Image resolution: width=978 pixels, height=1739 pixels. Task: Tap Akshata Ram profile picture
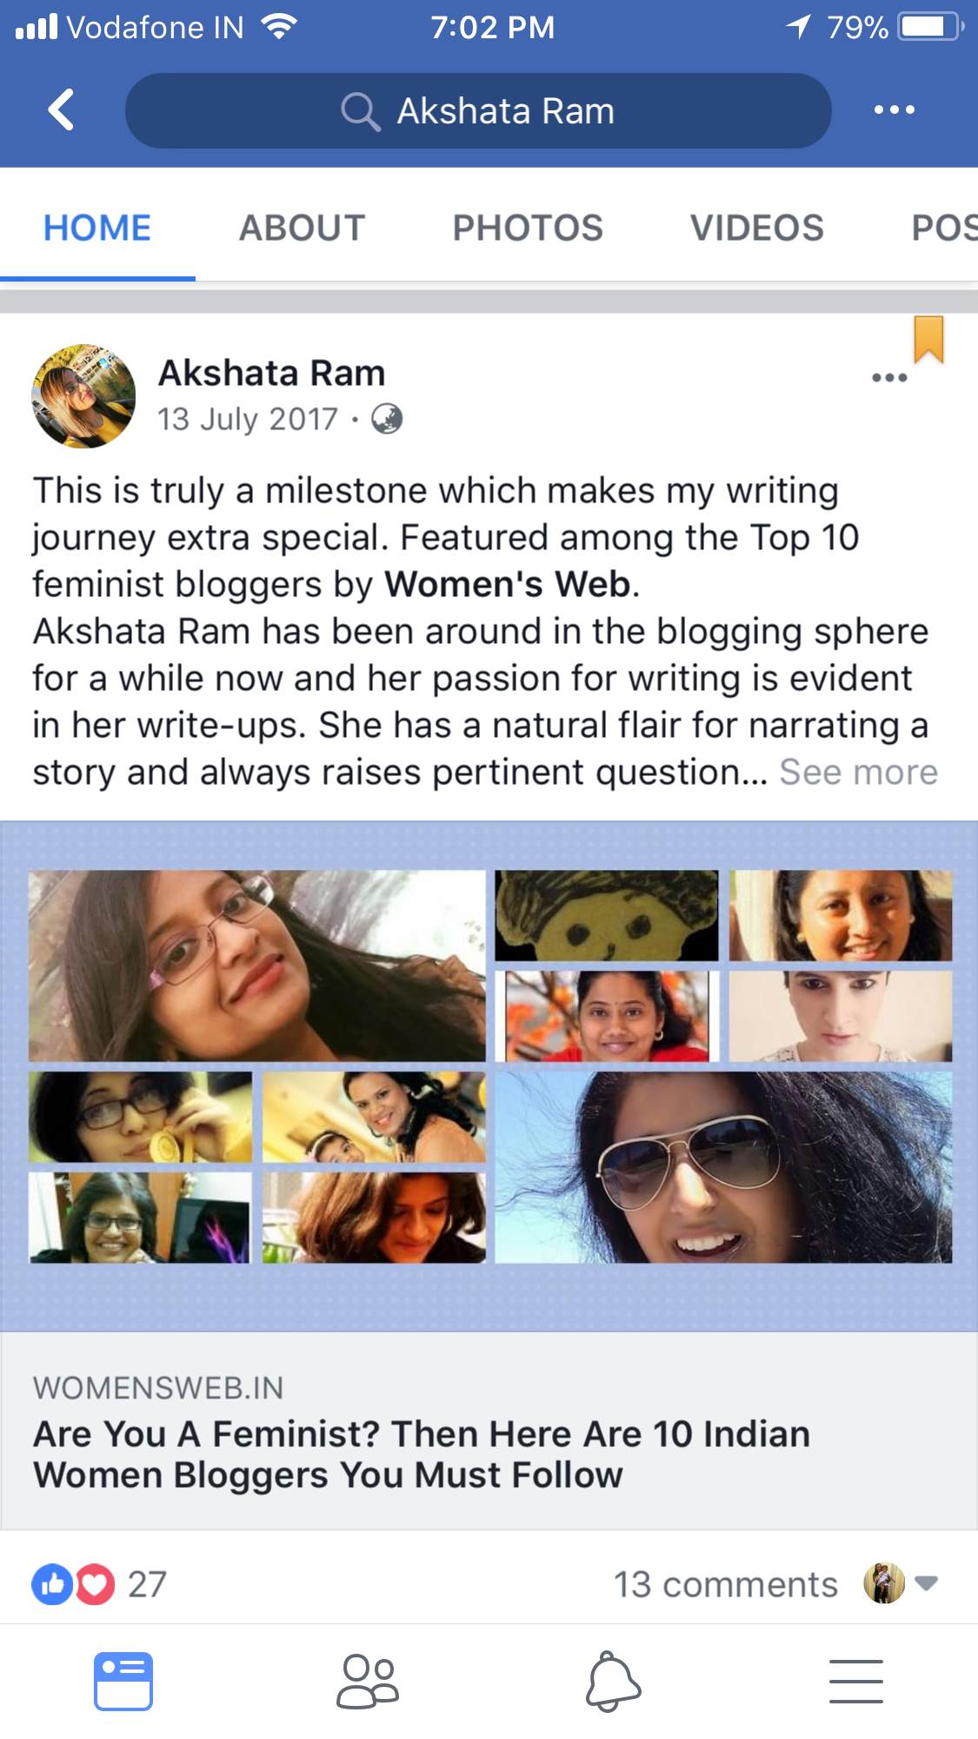pos(83,396)
